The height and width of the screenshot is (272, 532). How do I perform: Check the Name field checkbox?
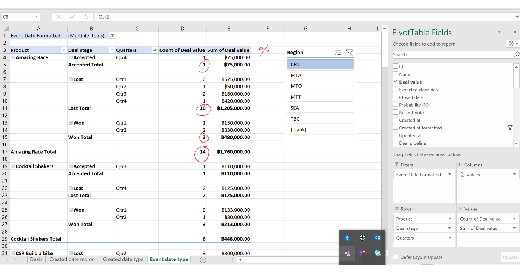pyautogui.click(x=396, y=74)
